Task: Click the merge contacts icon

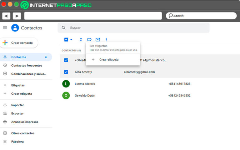Action: 81,40
